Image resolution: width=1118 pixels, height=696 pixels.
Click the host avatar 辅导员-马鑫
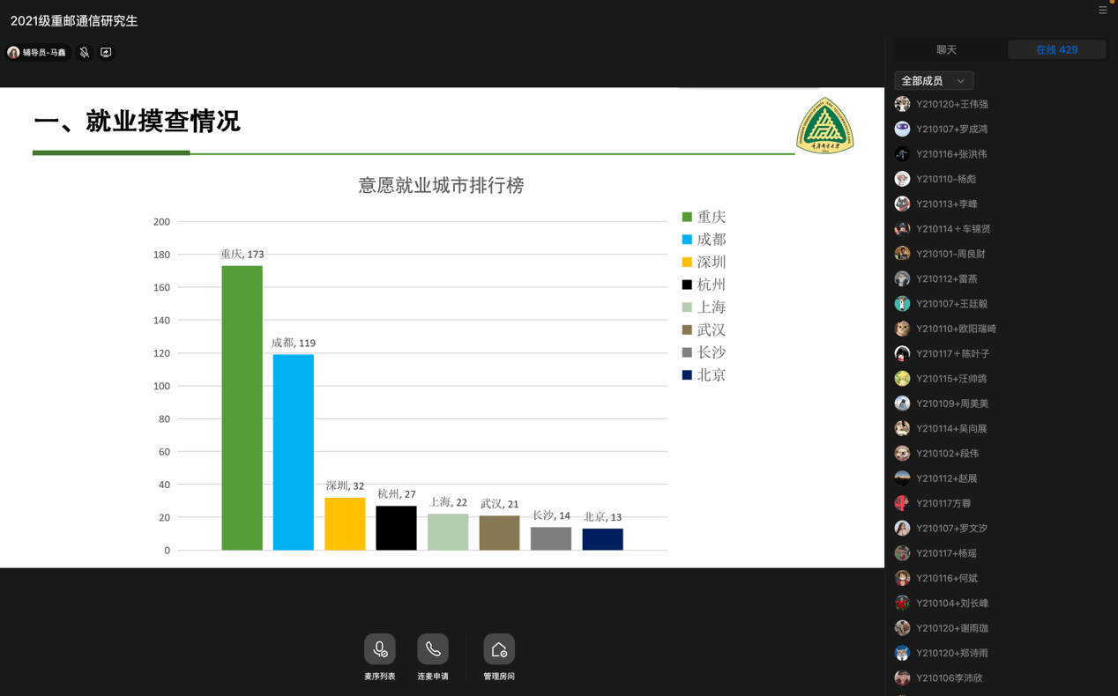tap(13, 53)
